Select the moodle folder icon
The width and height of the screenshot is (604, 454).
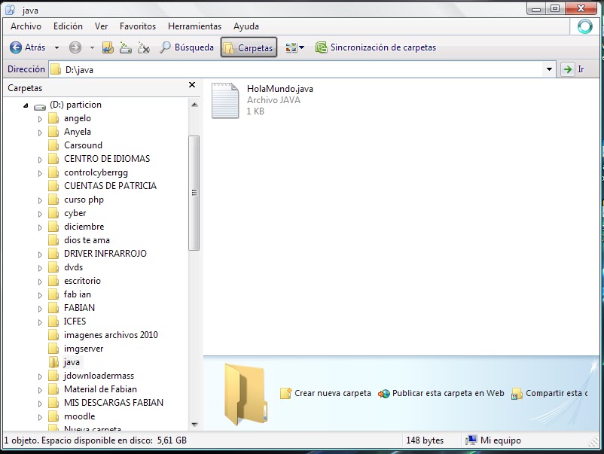(53, 416)
